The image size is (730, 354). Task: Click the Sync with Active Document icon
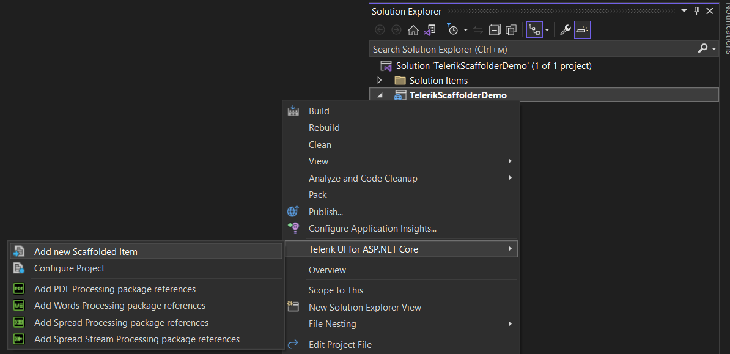pyautogui.click(x=477, y=29)
